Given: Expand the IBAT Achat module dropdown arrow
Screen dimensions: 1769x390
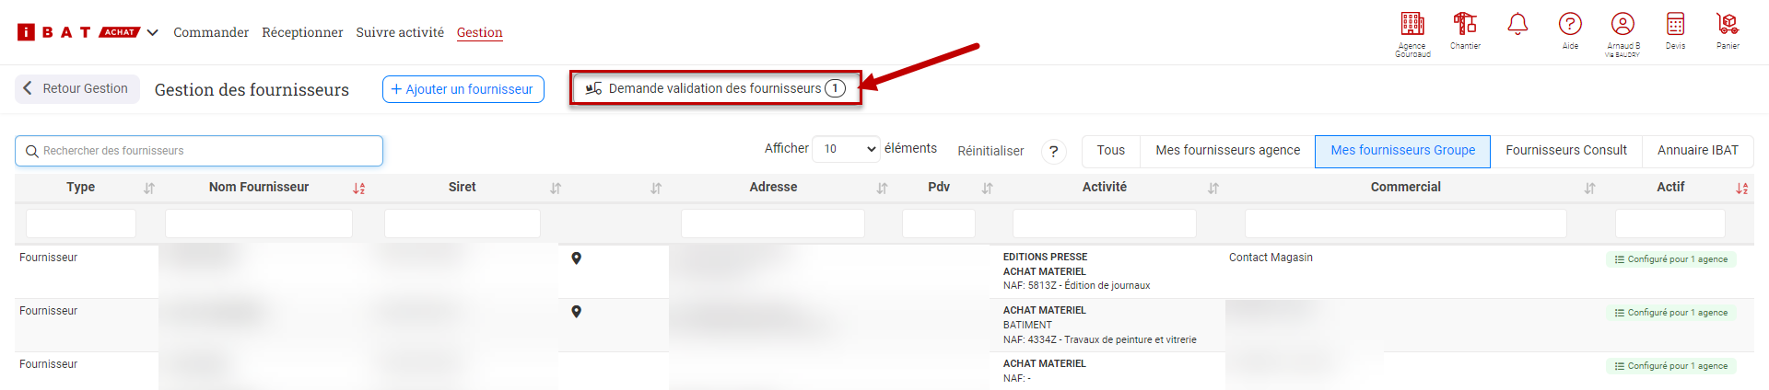Looking at the screenshot, I should pyautogui.click(x=153, y=32).
